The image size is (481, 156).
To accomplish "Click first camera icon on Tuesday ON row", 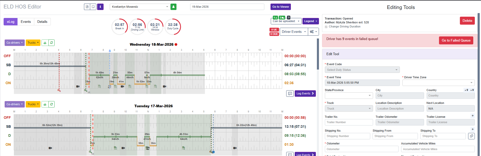I will (50, 148).
